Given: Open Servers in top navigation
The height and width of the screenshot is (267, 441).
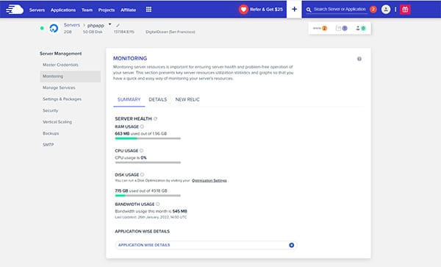Looking at the screenshot, I should pos(37,10).
